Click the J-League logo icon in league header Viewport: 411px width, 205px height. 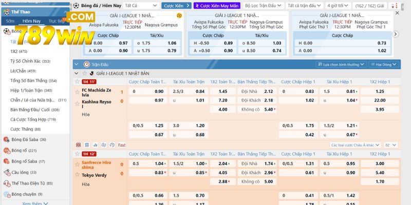[x=92, y=73]
